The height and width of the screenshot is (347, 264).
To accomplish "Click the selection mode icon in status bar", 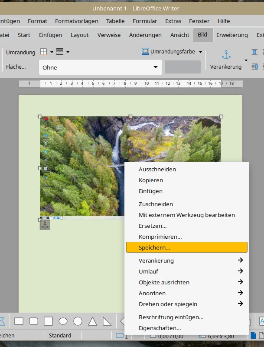I will pyautogui.click(x=120, y=336).
